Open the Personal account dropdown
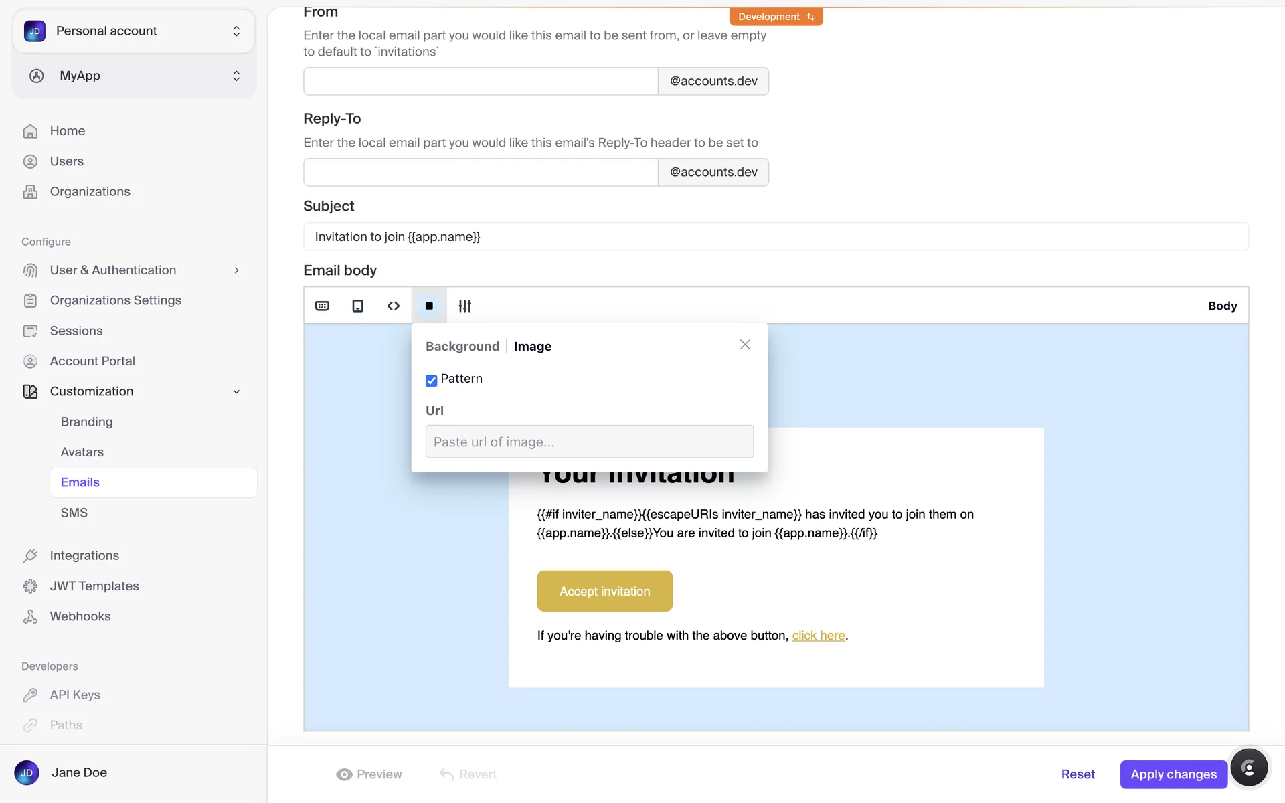 [x=134, y=31]
